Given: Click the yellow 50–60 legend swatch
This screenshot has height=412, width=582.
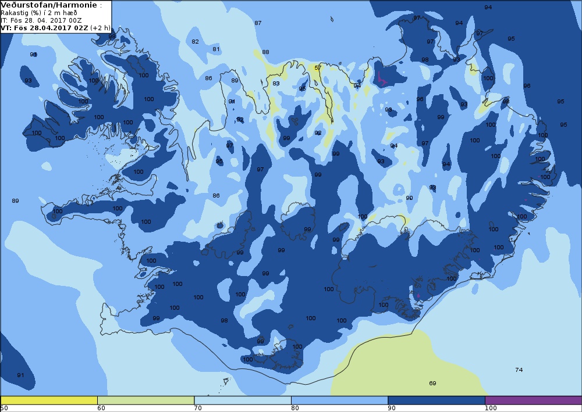Looking at the screenshot, I should coord(49,400).
